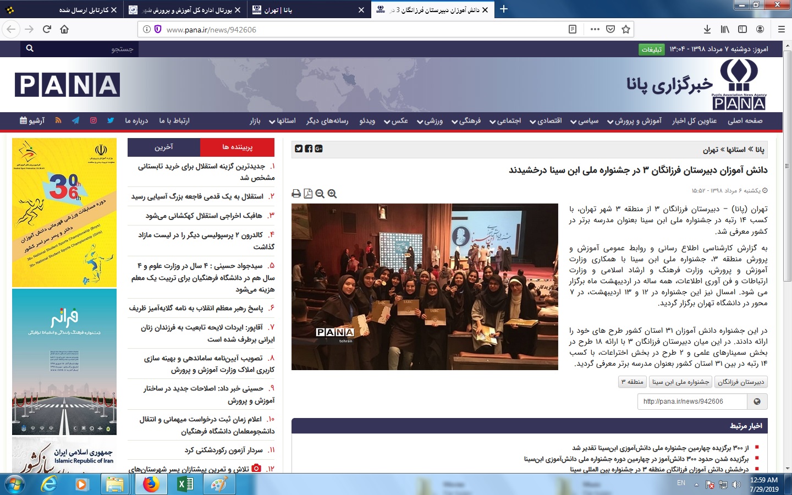The width and height of the screenshot is (792, 495).
Task: Show sidebars icon in Firefox toolbar
Action: 743,29
